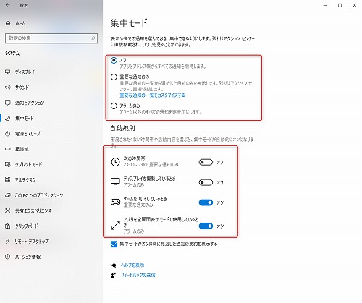Select the 通知とアクション icon
The image size is (362, 303).
click(x=8, y=103)
